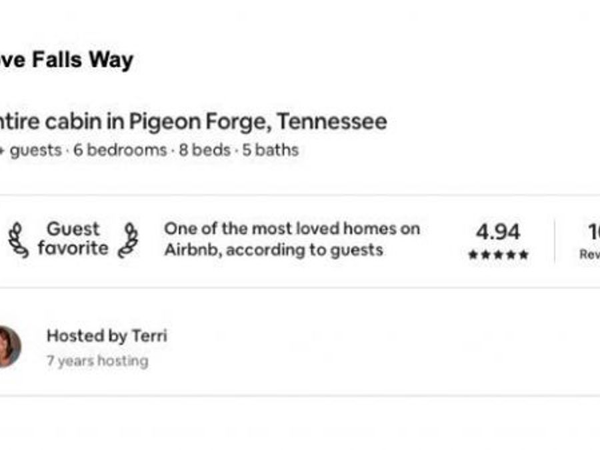Click the Hosted by Terri text
Image resolution: width=600 pixels, height=450 pixels.
pyautogui.click(x=107, y=336)
